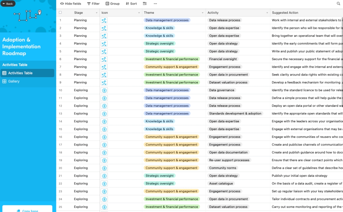Click the search magnifier icon
The image size is (343, 212).
coord(338,4)
